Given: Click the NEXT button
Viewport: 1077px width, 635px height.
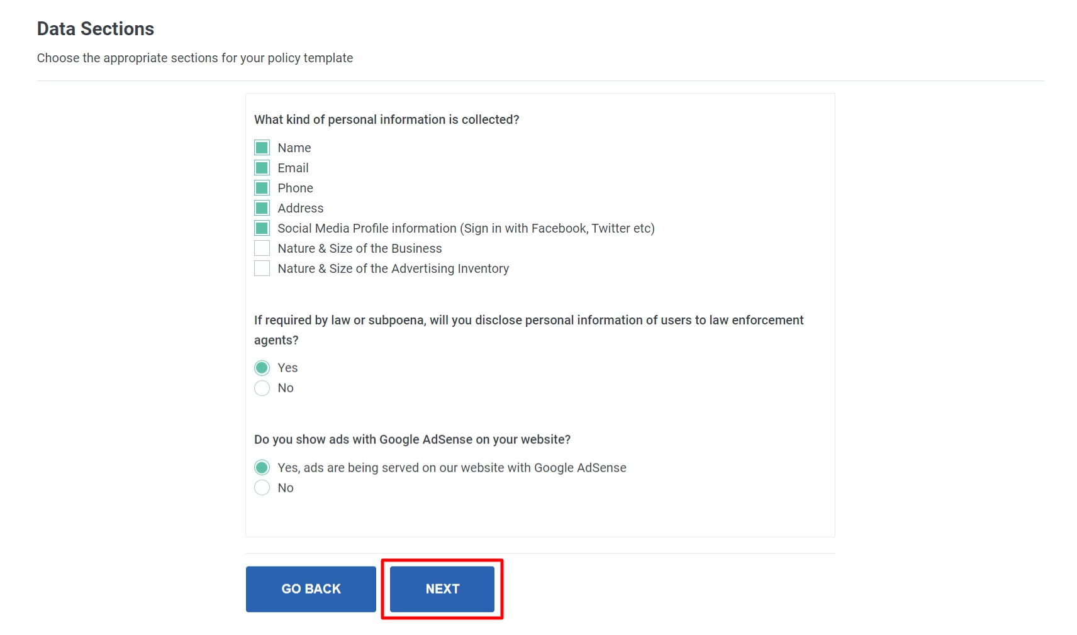Looking at the screenshot, I should click(x=442, y=588).
